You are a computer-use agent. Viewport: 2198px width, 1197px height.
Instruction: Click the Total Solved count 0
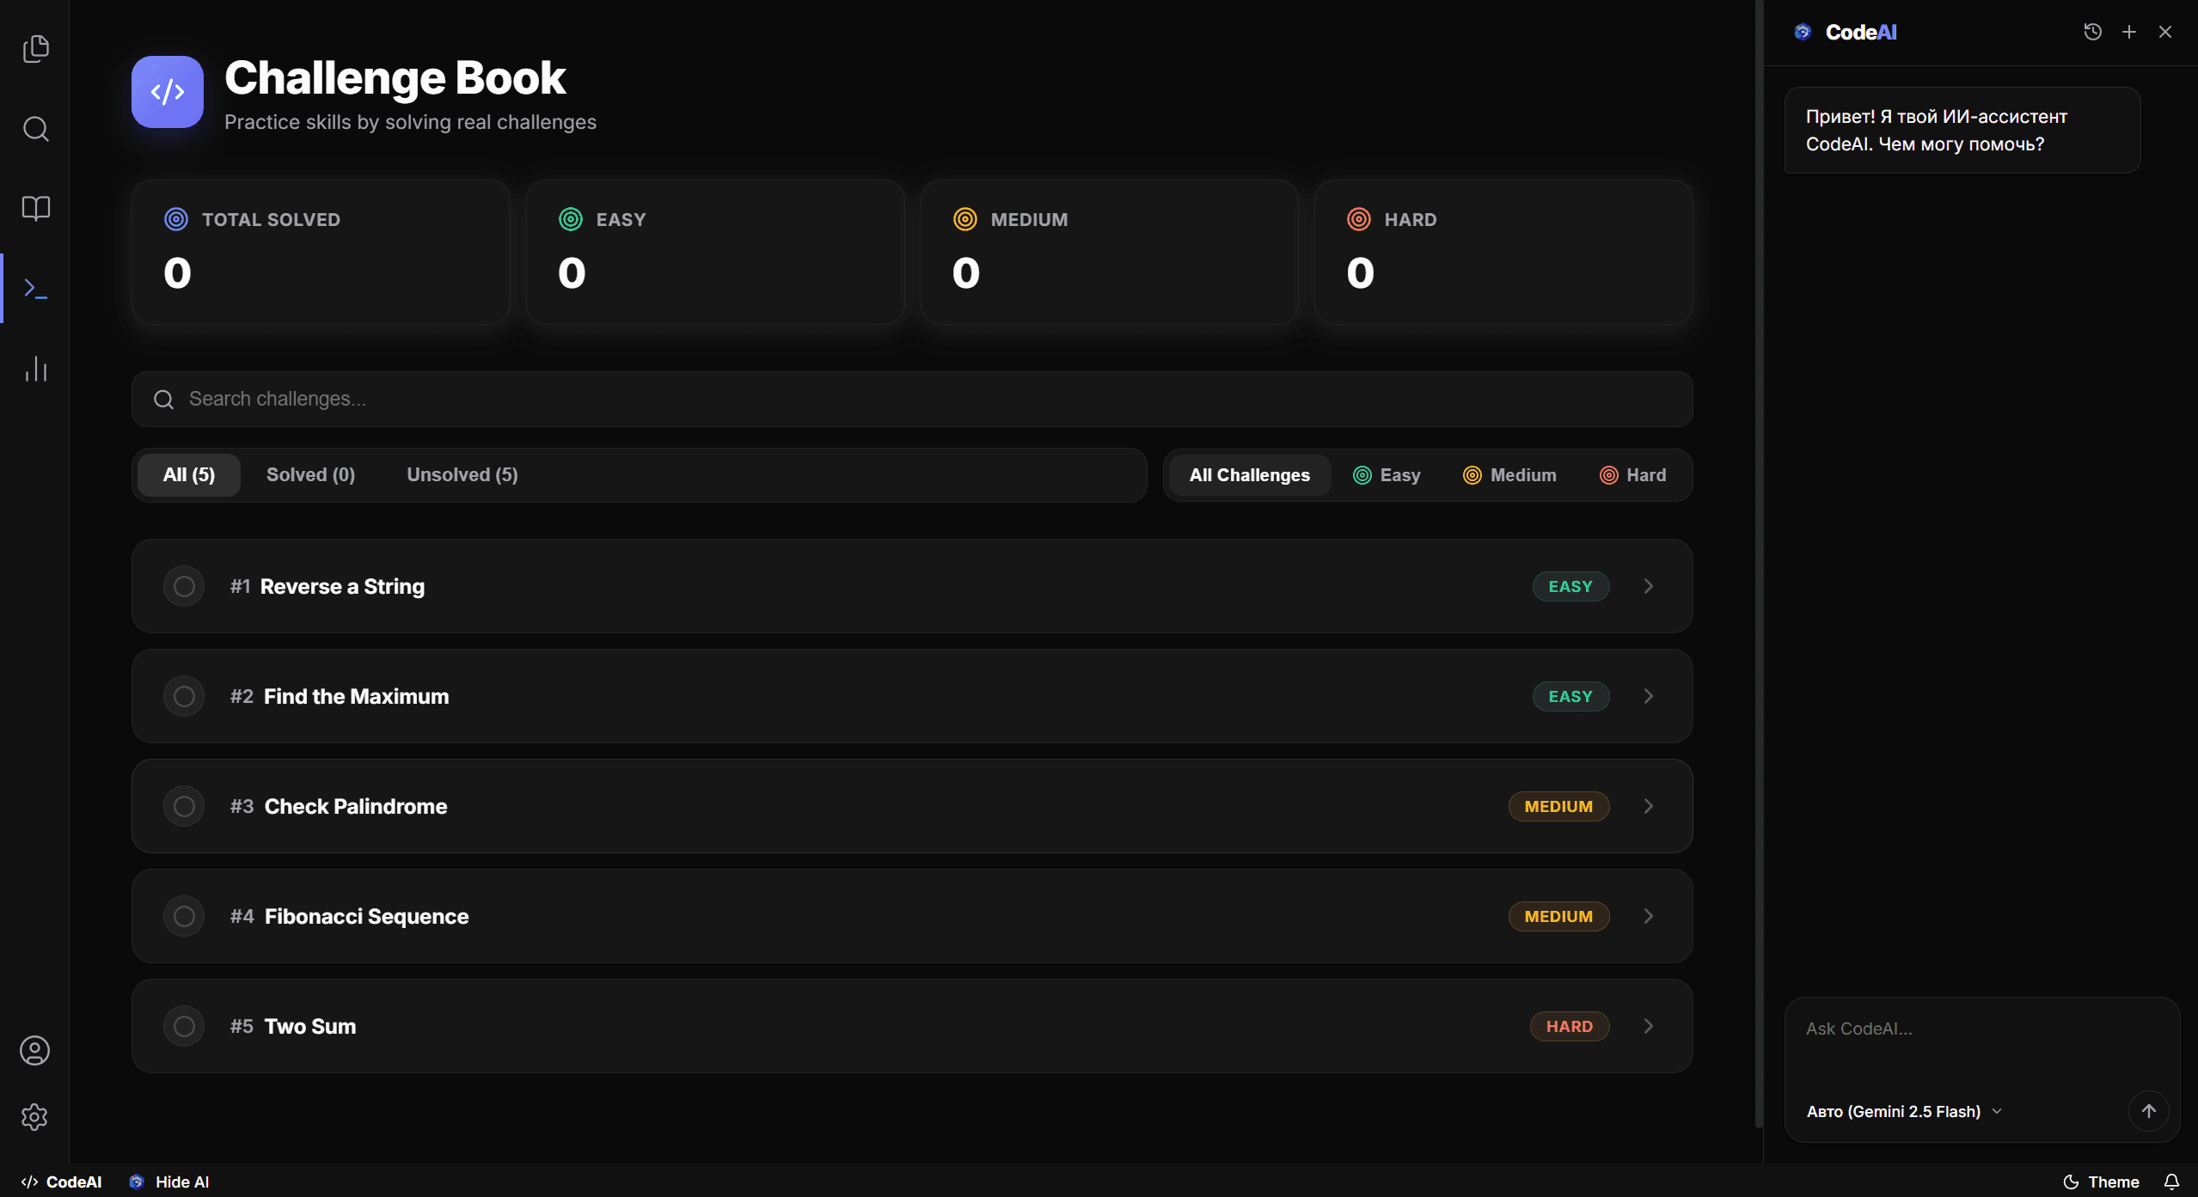click(x=178, y=273)
